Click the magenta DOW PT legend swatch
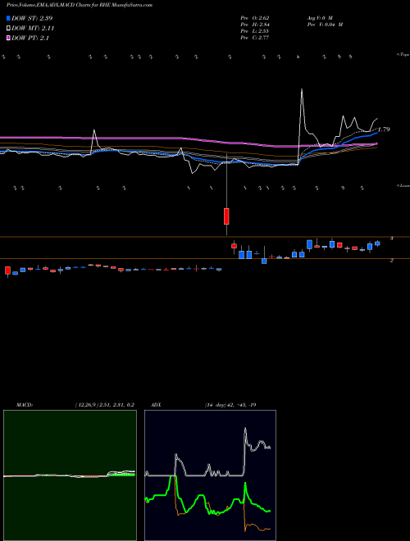 [x=9, y=38]
